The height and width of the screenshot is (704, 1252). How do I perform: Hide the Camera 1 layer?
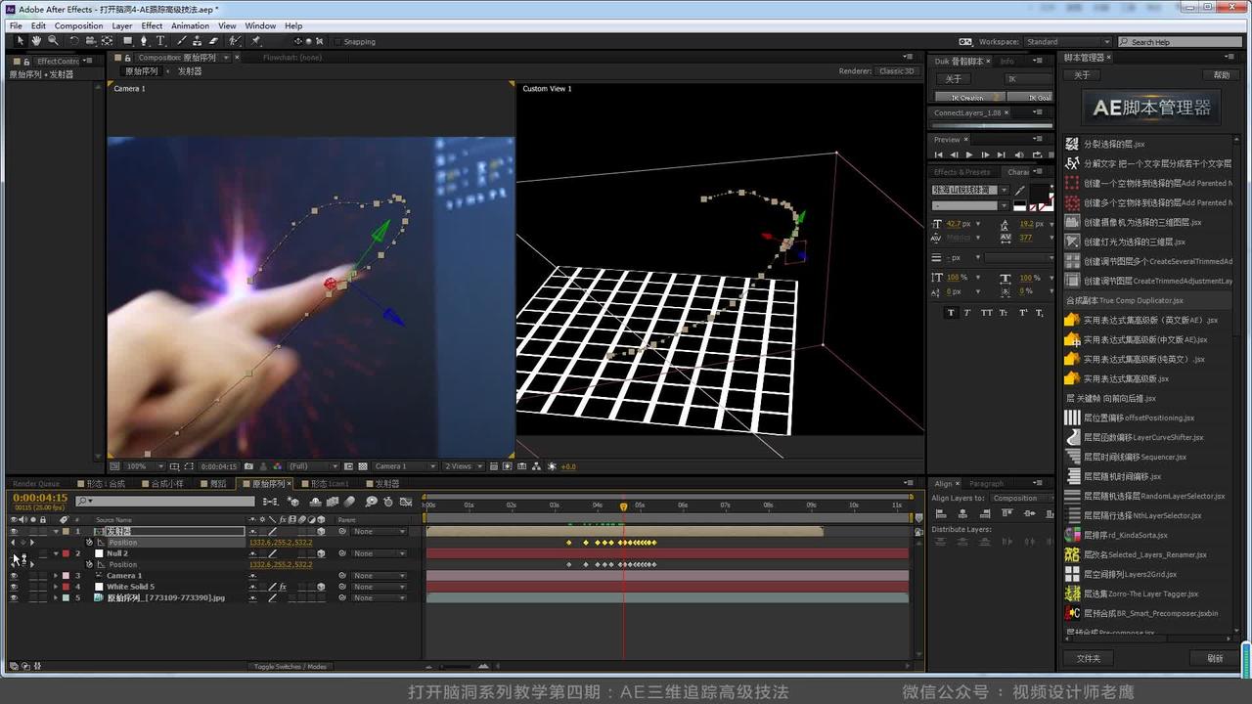coord(14,576)
